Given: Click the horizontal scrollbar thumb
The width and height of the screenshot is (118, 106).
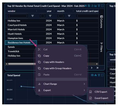Looking at the screenshot, I should click(22, 64).
